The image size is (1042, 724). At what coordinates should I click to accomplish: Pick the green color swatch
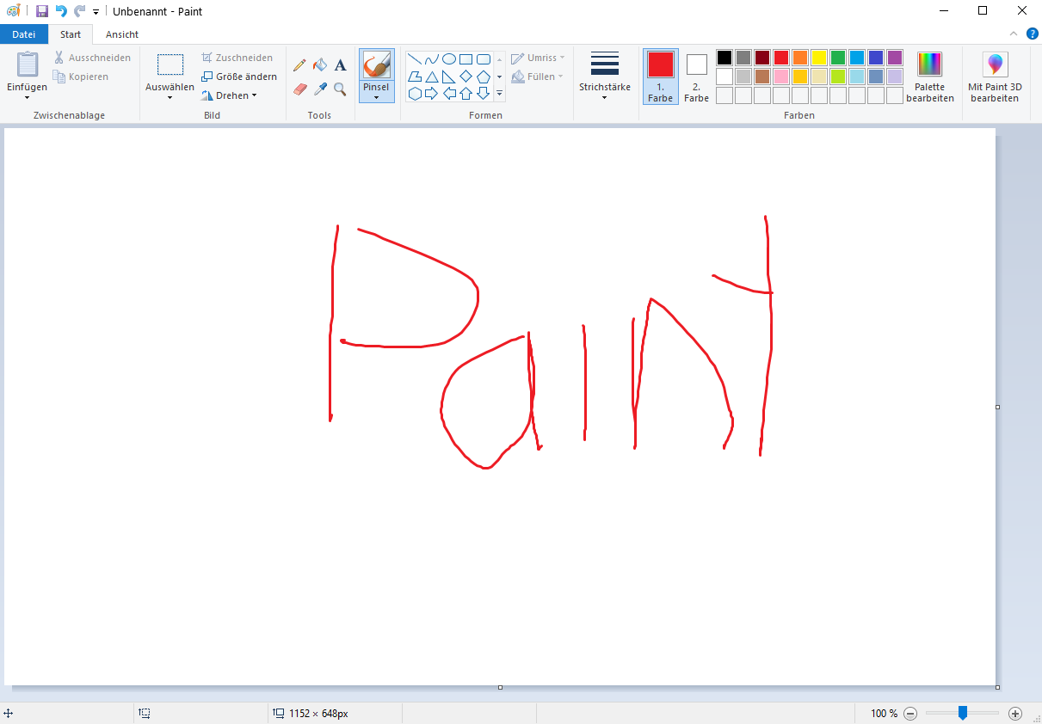838,58
